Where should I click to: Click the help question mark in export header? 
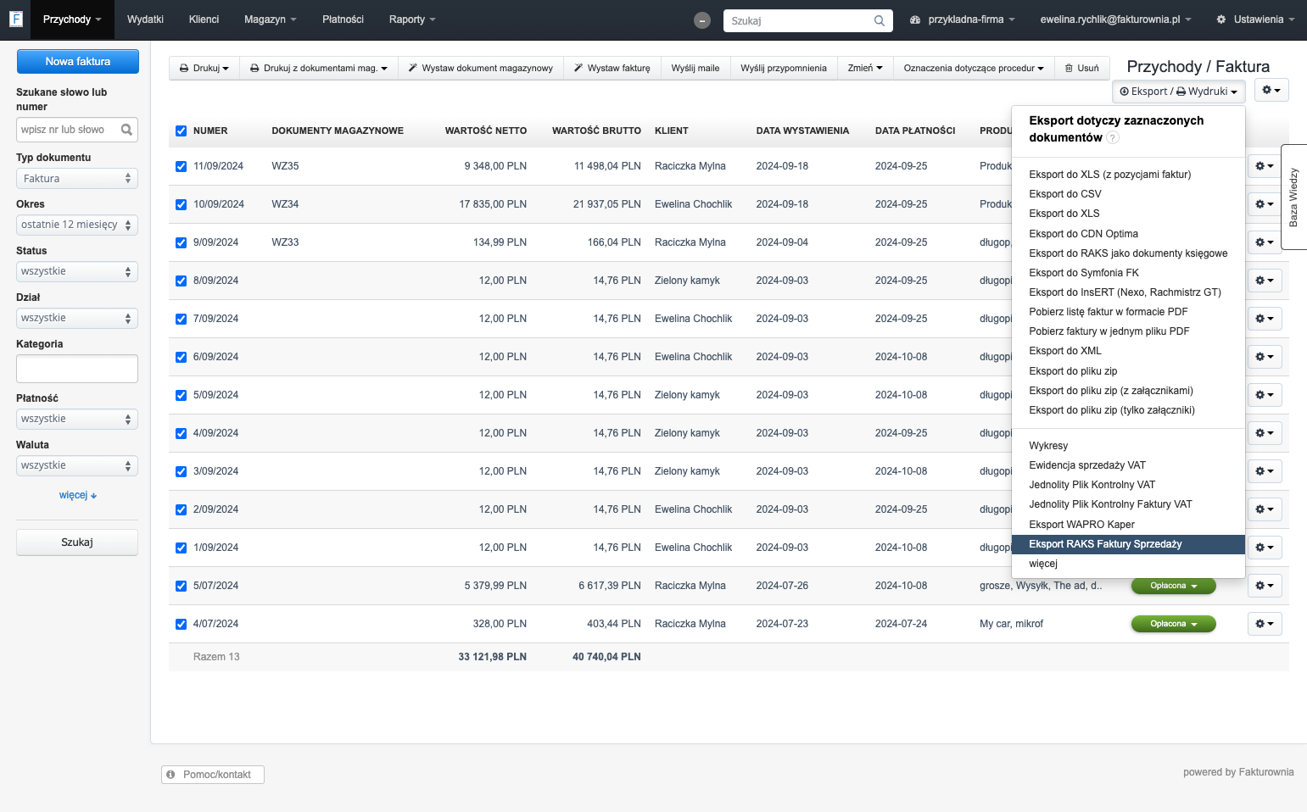tap(1113, 137)
